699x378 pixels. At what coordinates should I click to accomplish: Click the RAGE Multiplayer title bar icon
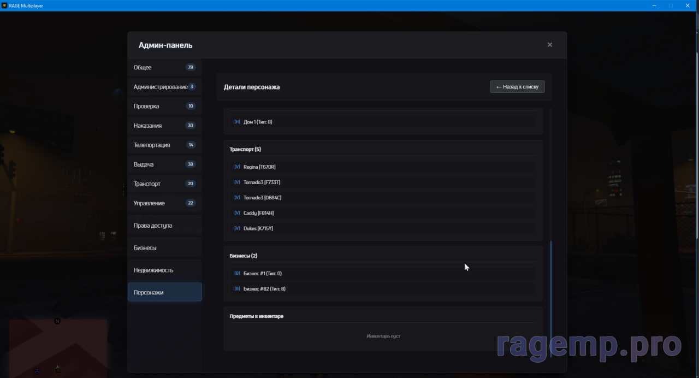[4, 5]
